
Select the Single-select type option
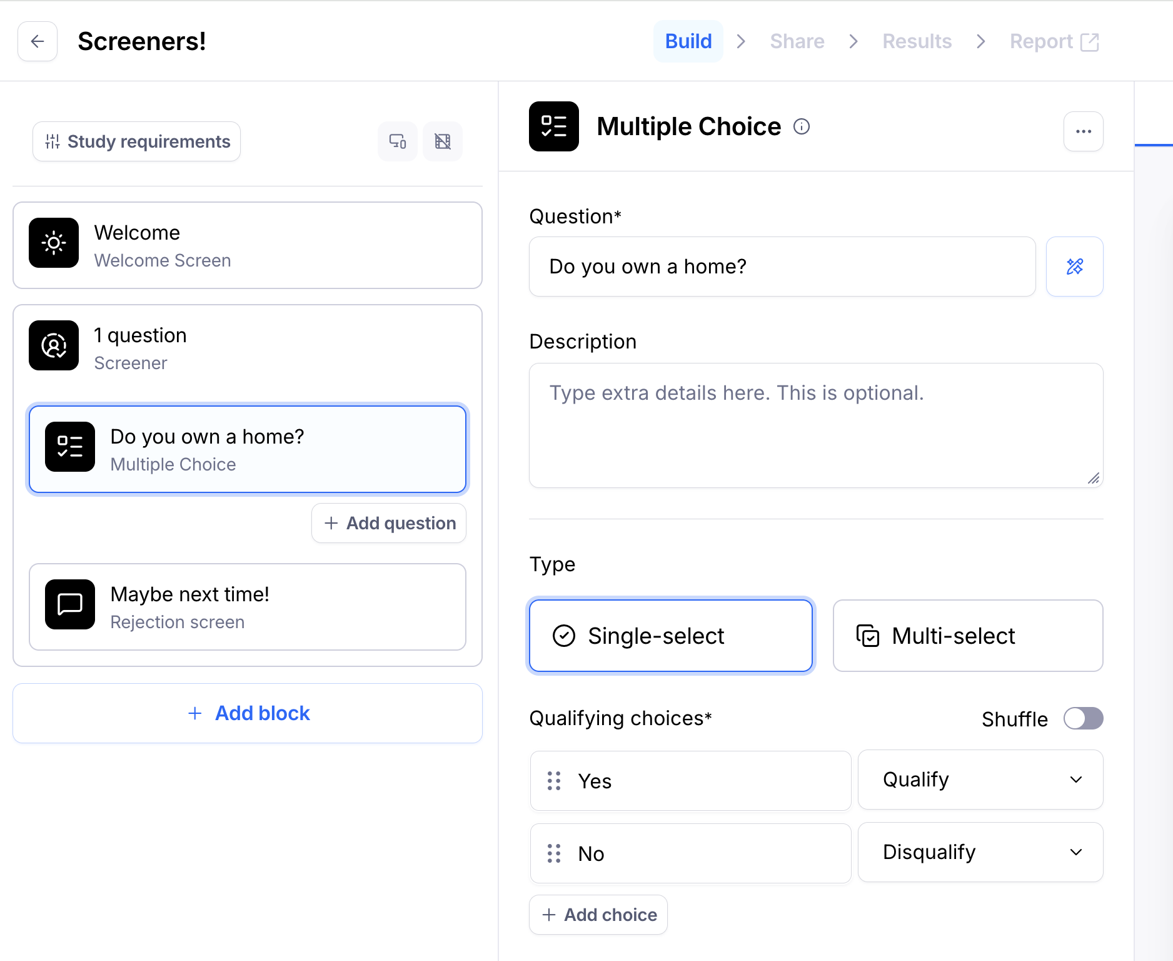pyautogui.click(x=670, y=636)
